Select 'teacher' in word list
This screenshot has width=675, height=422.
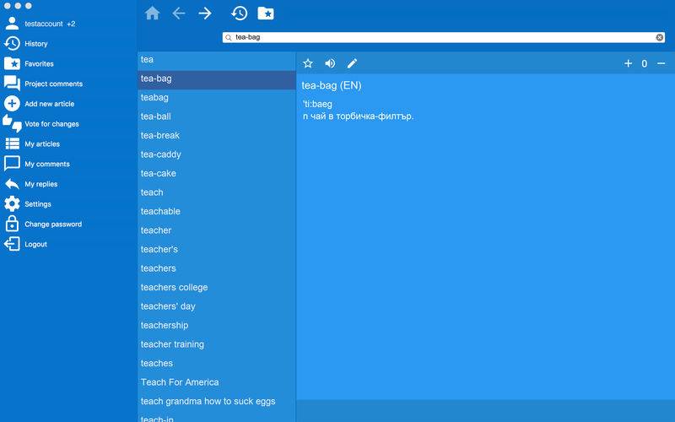(x=217, y=230)
